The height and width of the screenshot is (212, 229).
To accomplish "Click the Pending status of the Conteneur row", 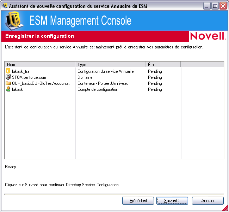I will (155, 83).
